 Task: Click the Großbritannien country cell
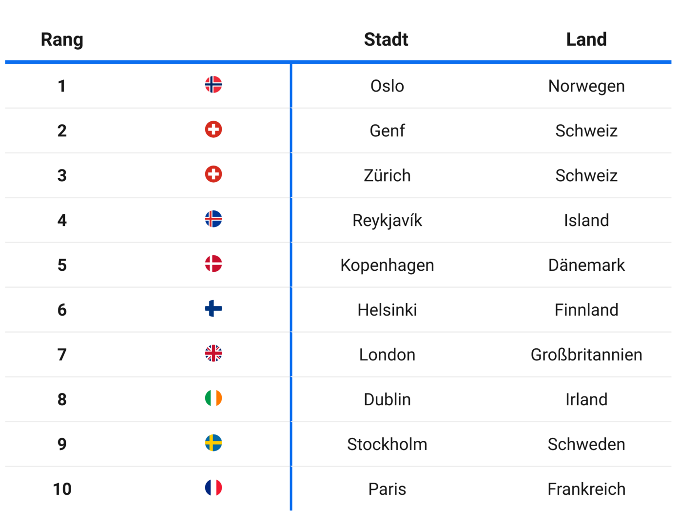(586, 355)
